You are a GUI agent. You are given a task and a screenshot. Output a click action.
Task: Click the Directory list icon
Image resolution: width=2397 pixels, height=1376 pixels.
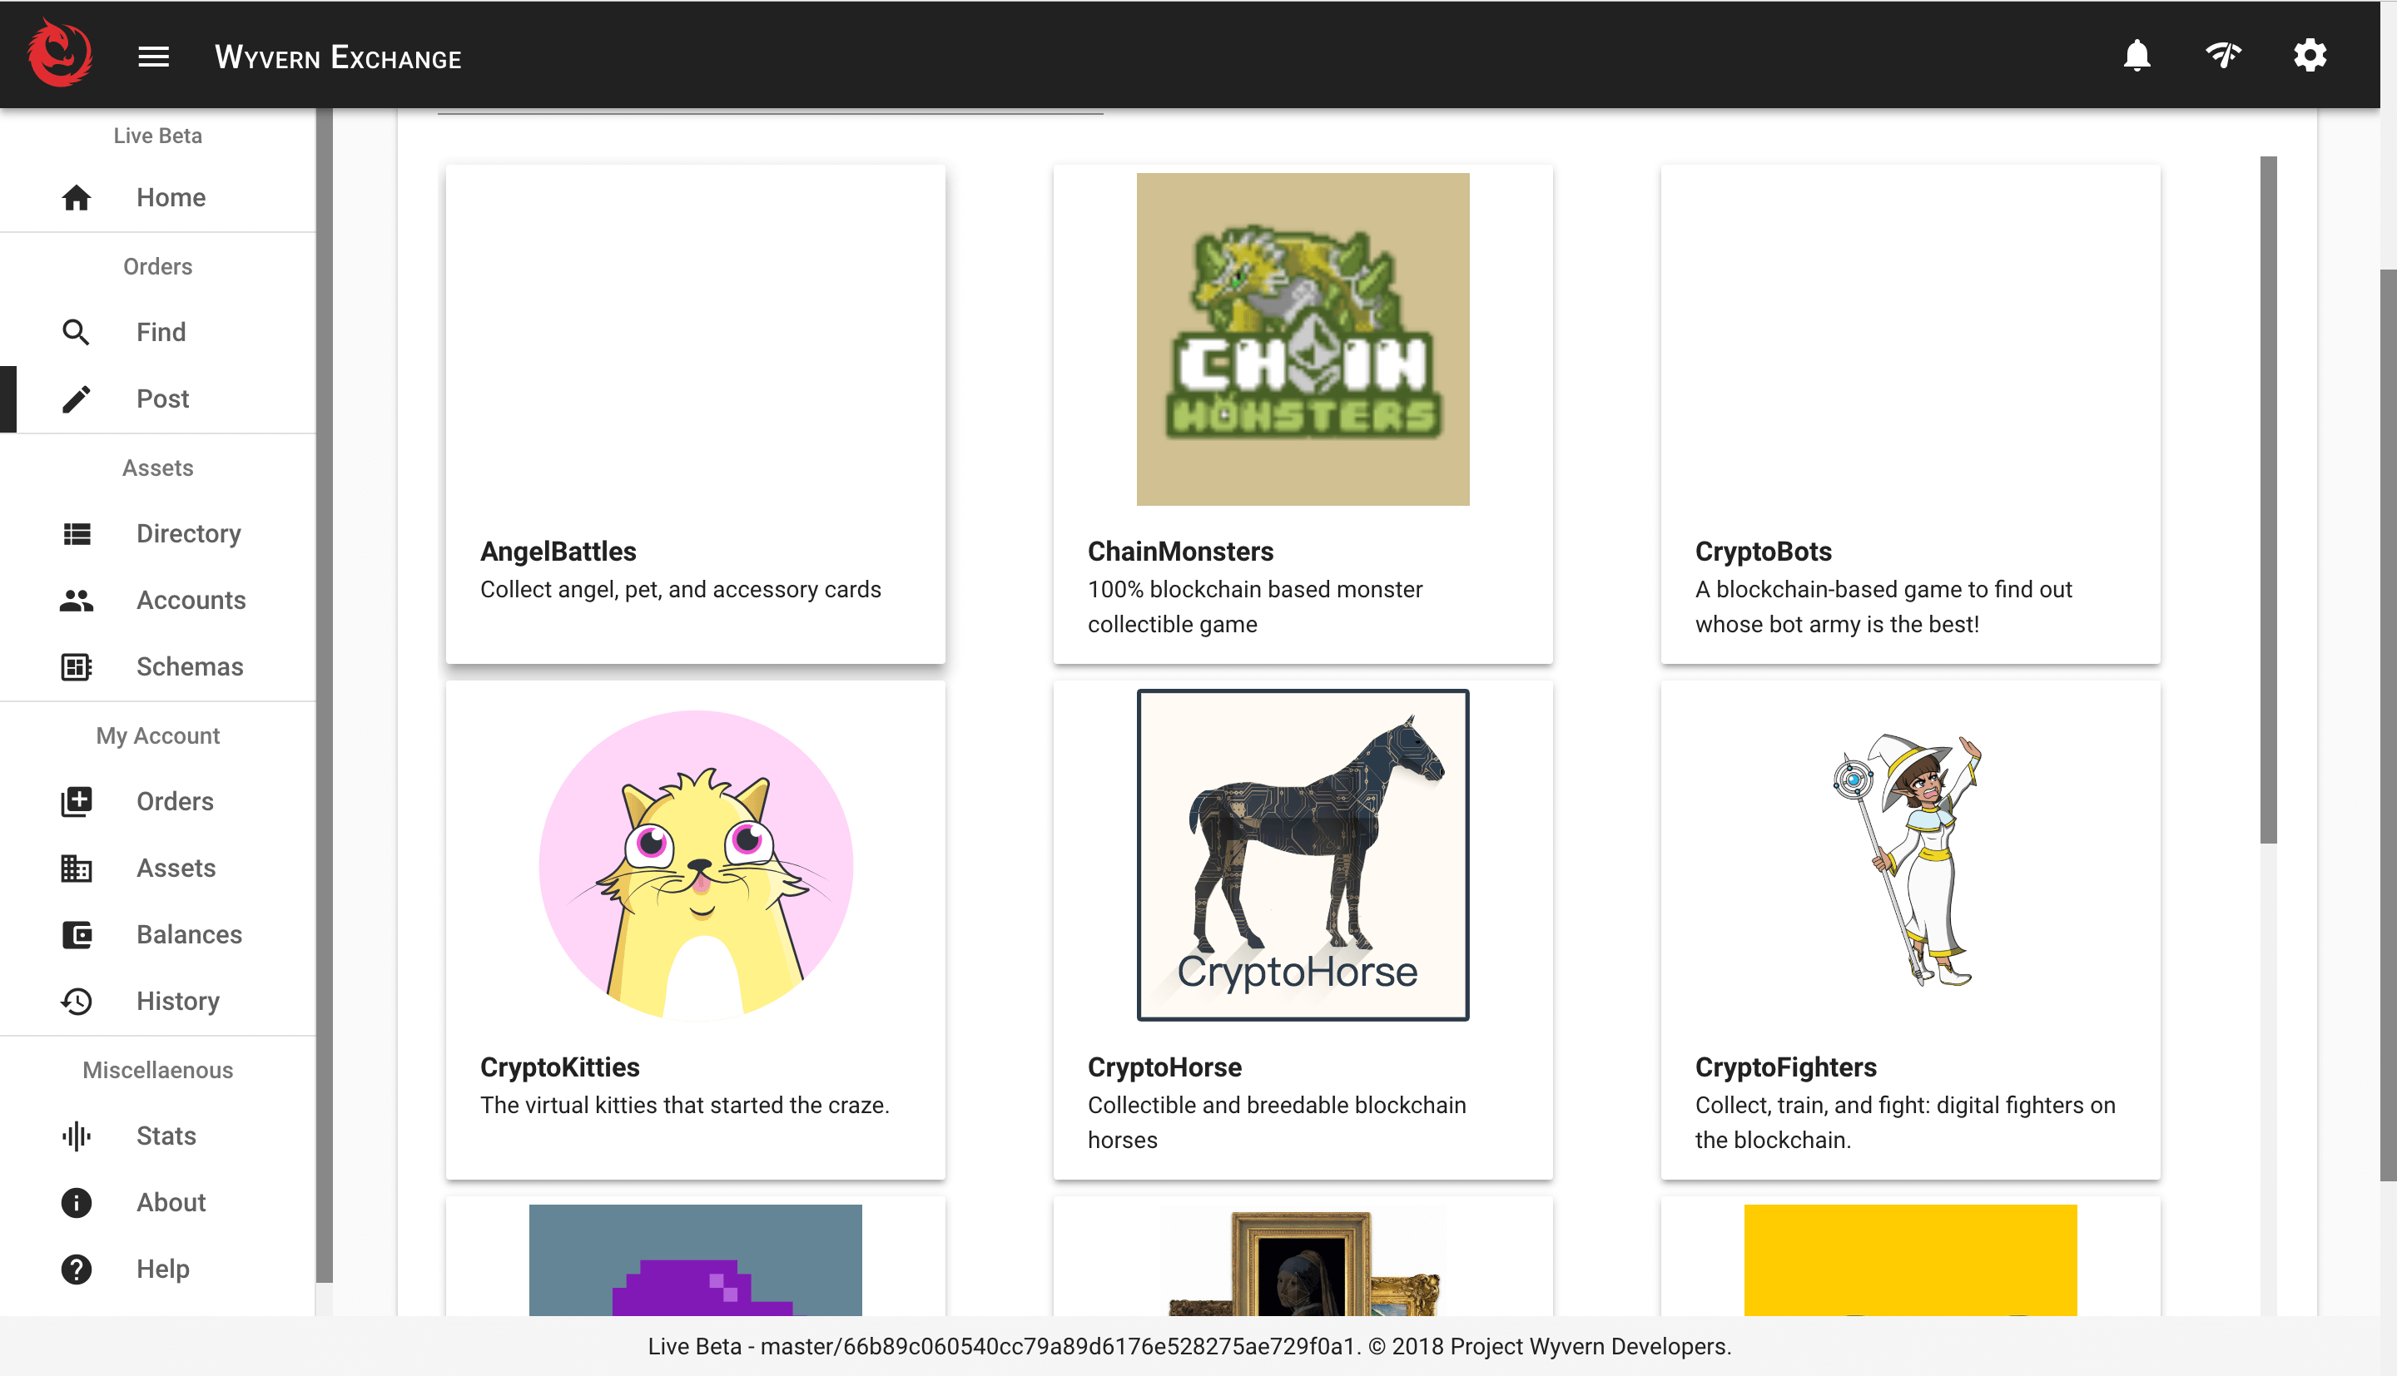(77, 534)
